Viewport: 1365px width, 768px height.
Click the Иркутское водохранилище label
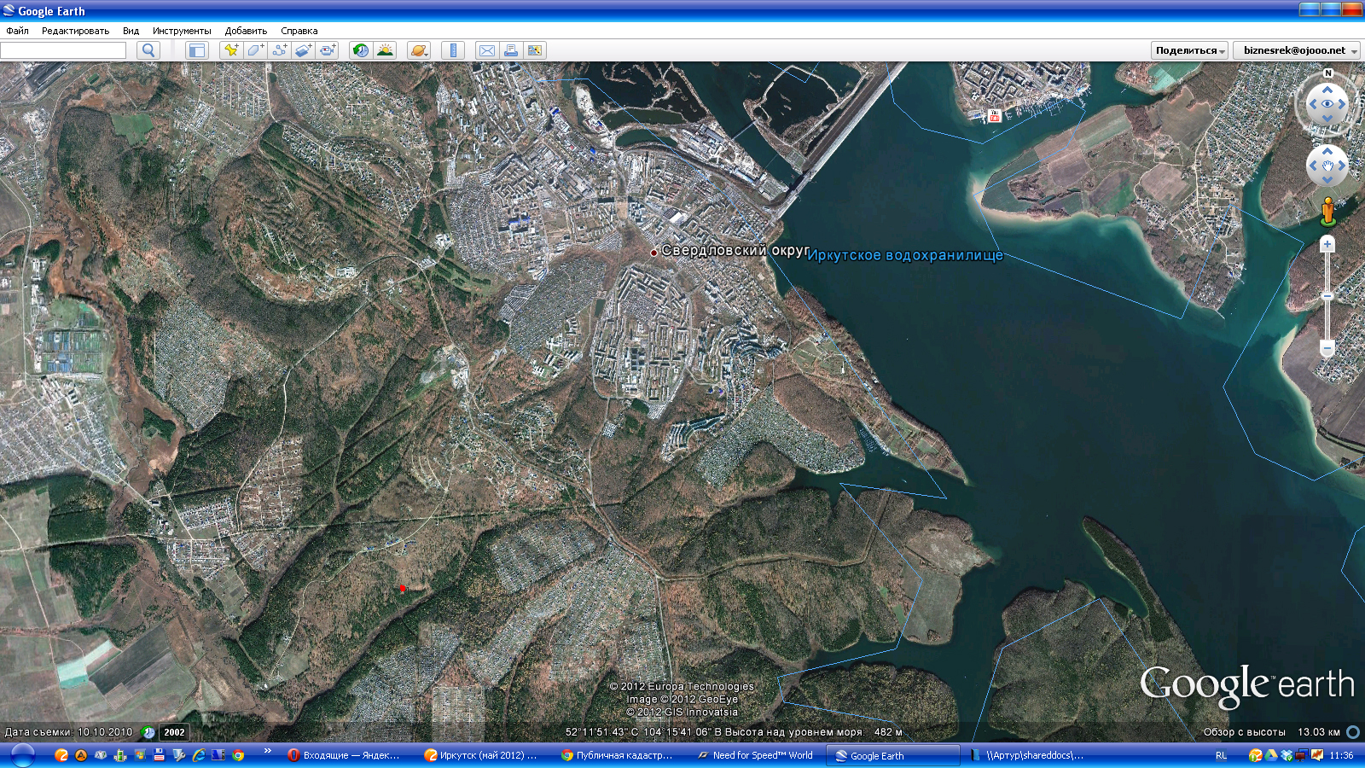(904, 255)
